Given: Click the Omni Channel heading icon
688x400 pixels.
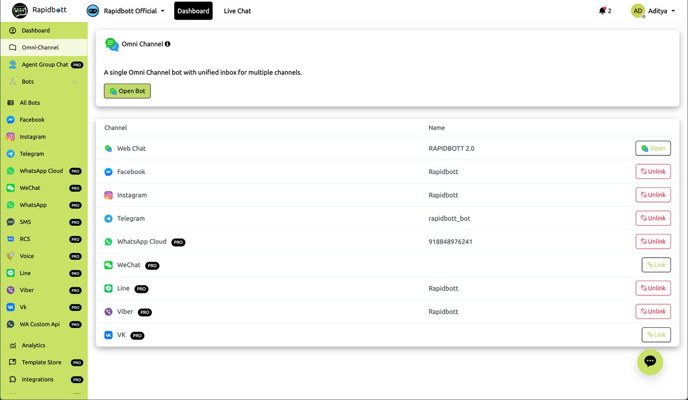Looking at the screenshot, I should [x=112, y=44].
